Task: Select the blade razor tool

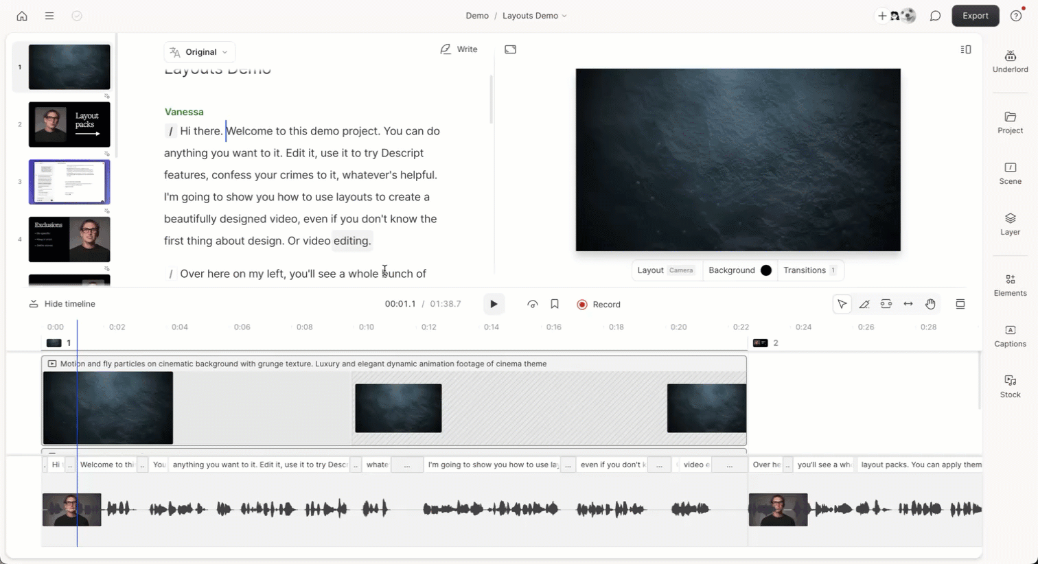Action: (864, 304)
